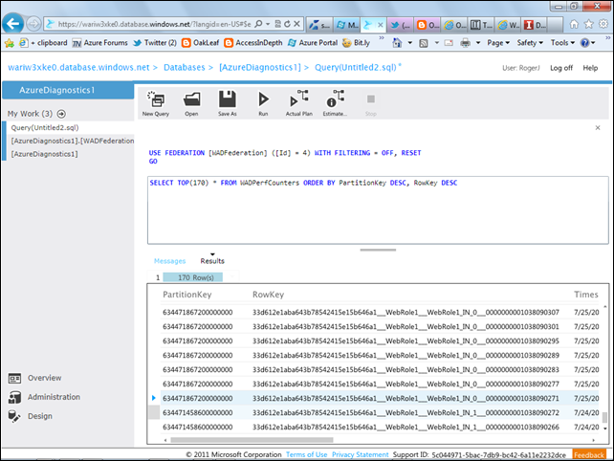Open the printer options dropdown arrow

(478, 43)
